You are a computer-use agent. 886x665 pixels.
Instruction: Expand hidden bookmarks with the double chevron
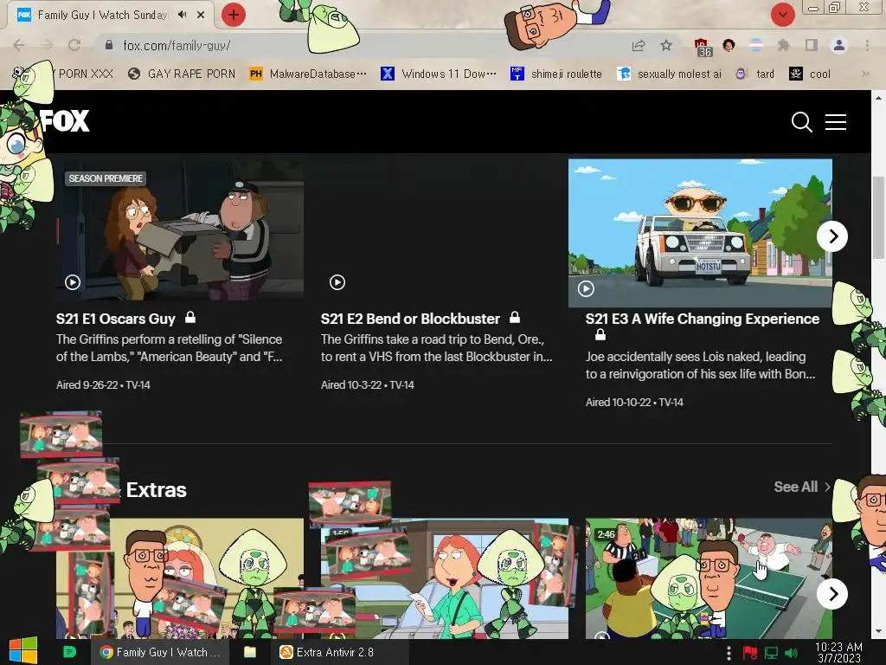[x=865, y=74]
